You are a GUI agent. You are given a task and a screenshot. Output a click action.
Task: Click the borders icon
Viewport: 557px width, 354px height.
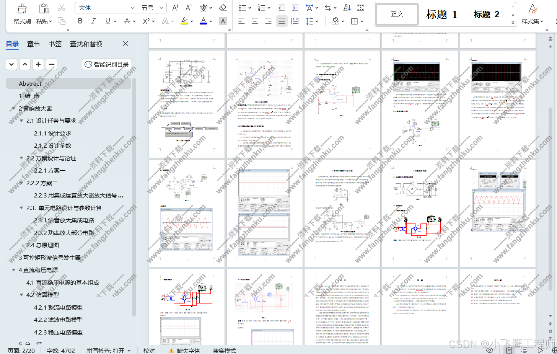tap(355, 21)
